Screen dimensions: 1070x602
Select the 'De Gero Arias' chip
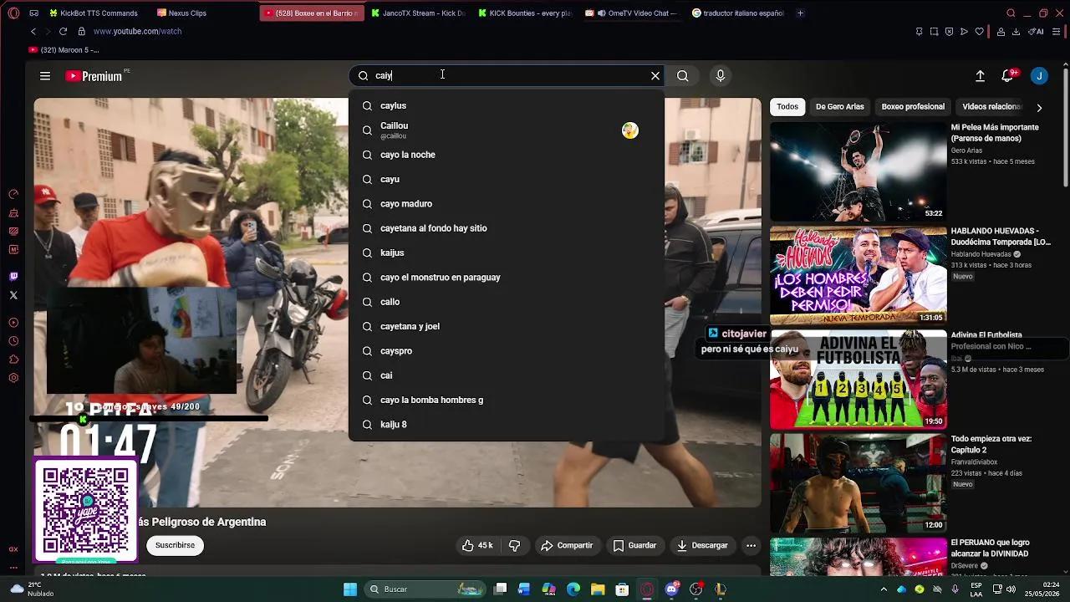click(x=839, y=107)
